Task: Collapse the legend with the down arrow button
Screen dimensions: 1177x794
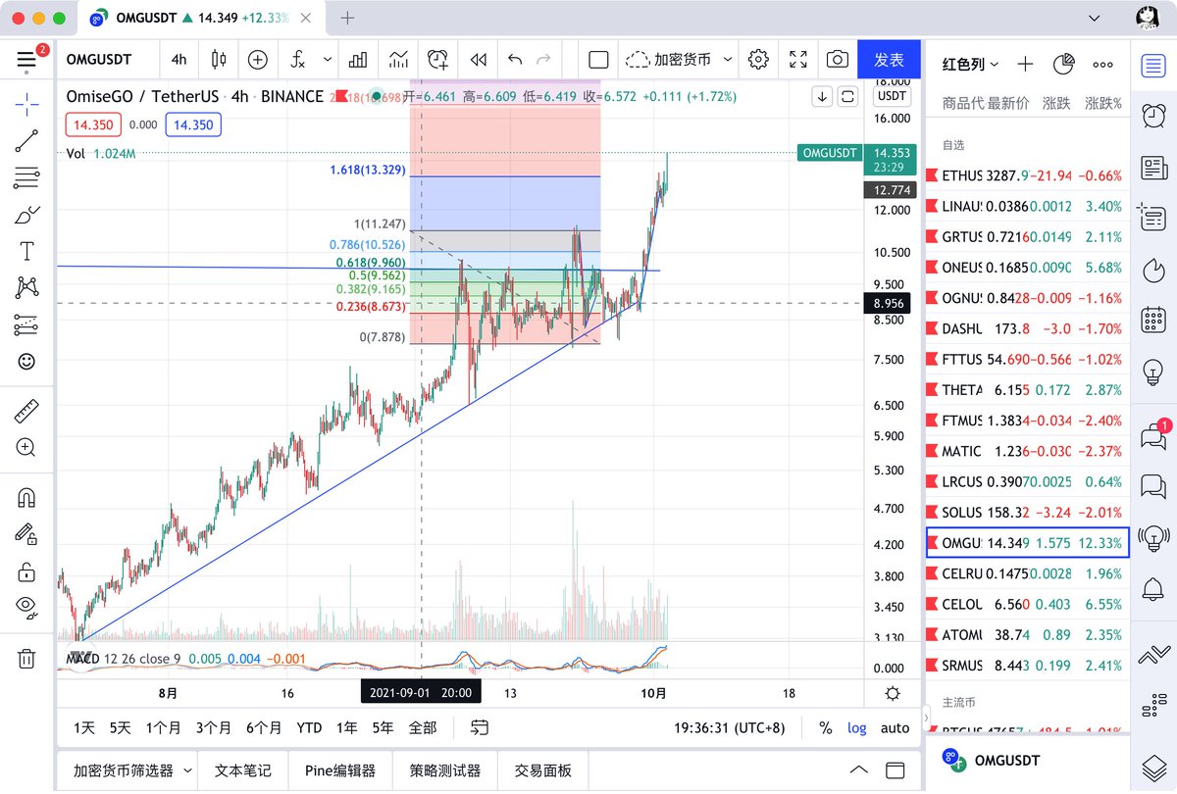Action: click(x=822, y=96)
